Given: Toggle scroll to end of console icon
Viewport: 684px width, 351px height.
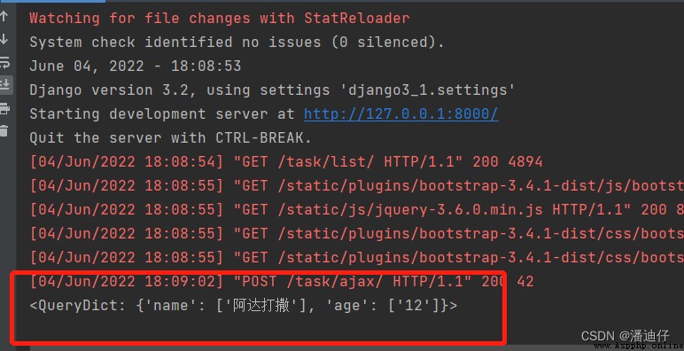Looking at the screenshot, I should 5,84.
